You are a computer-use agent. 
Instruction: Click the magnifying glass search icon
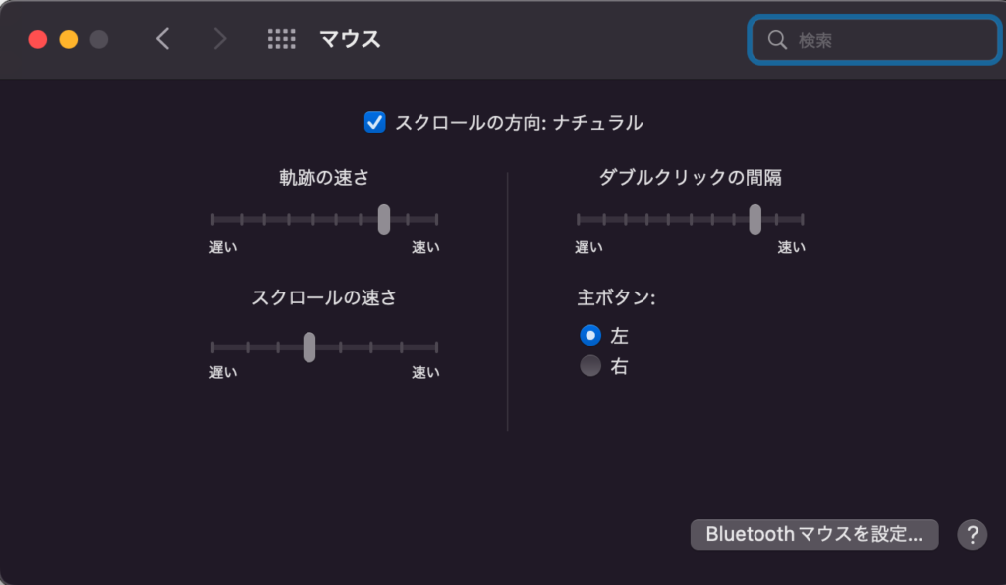tap(777, 40)
